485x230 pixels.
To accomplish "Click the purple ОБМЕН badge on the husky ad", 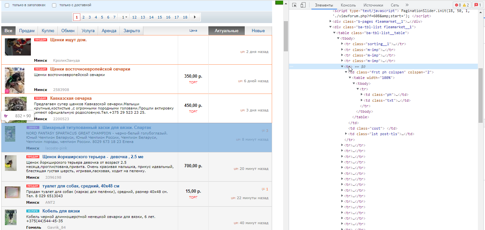I will (33, 127).
